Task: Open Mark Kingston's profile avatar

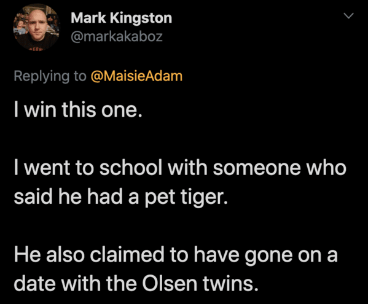Action: coord(36,27)
